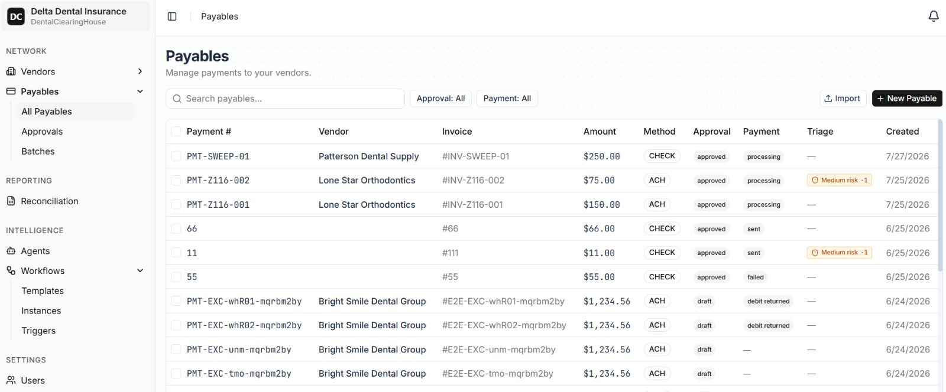Click the Reconciliation document icon

tap(11, 201)
